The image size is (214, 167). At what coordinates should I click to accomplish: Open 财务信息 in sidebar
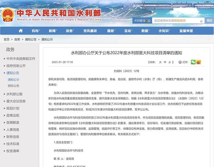13,137
